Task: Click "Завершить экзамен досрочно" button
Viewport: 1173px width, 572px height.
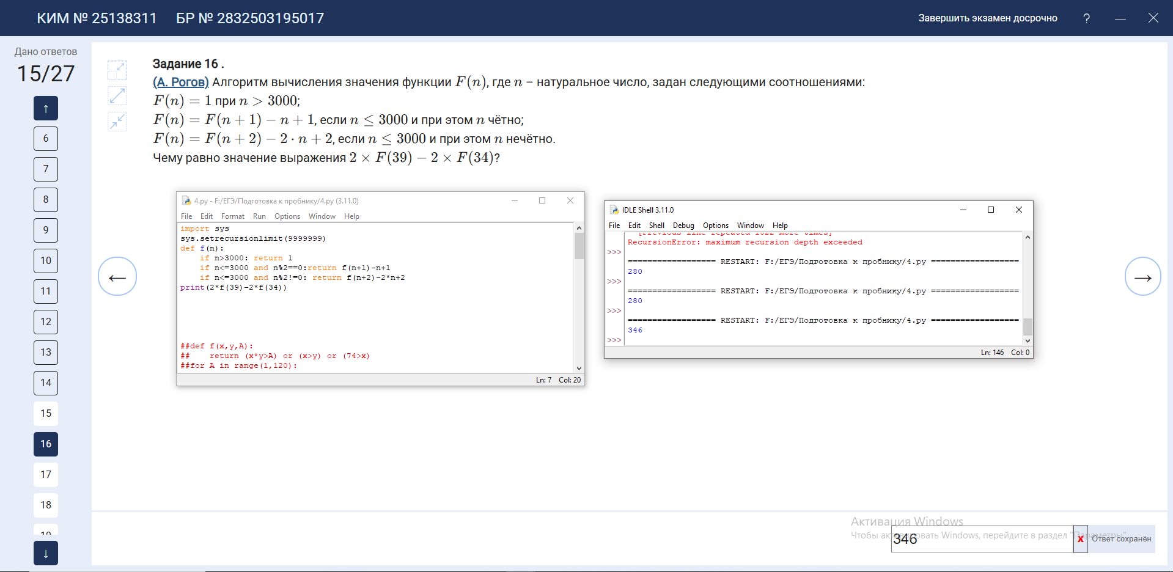Action: coord(987,18)
